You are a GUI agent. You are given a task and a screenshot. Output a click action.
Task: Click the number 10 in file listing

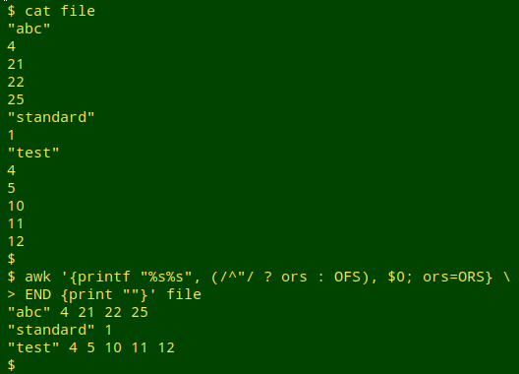point(16,207)
